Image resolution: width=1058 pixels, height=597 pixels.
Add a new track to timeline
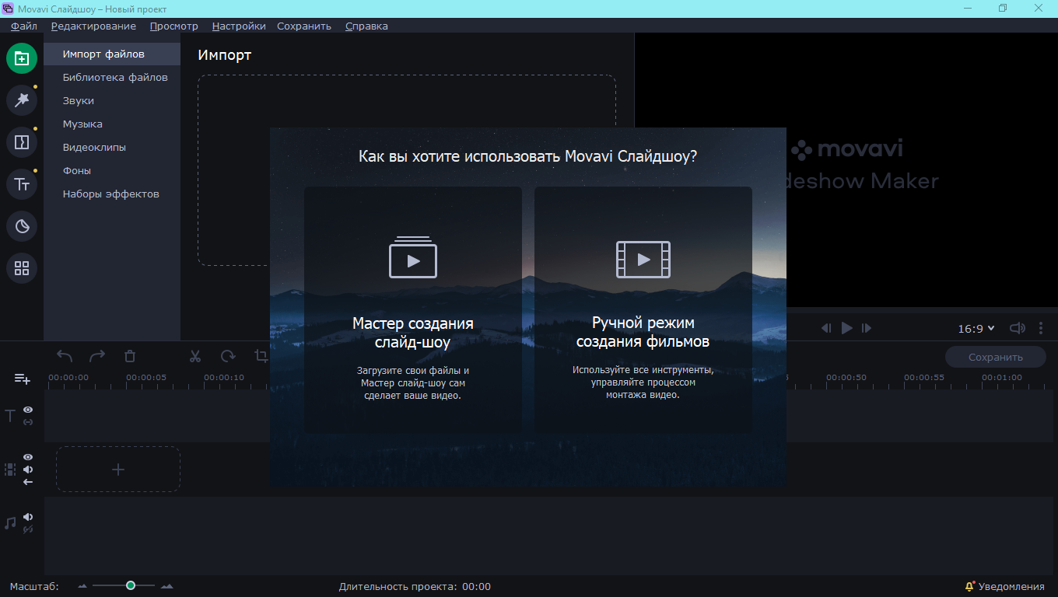pyautogui.click(x=22, y=379)
